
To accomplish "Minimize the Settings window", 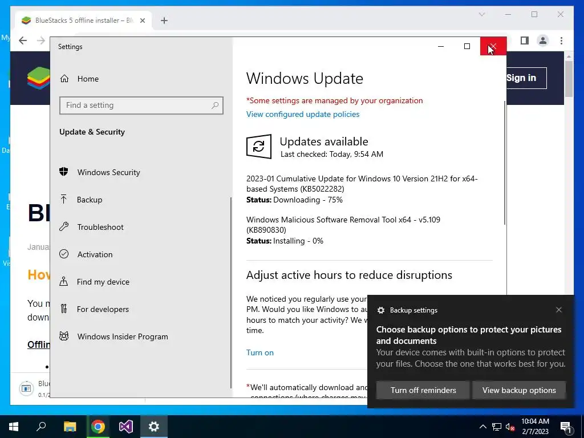I will 441,46.
